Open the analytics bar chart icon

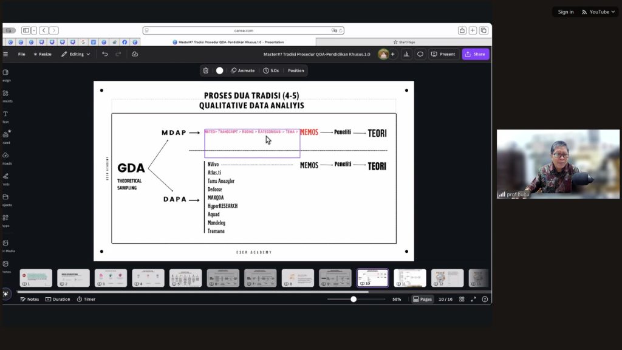point(406,54)
